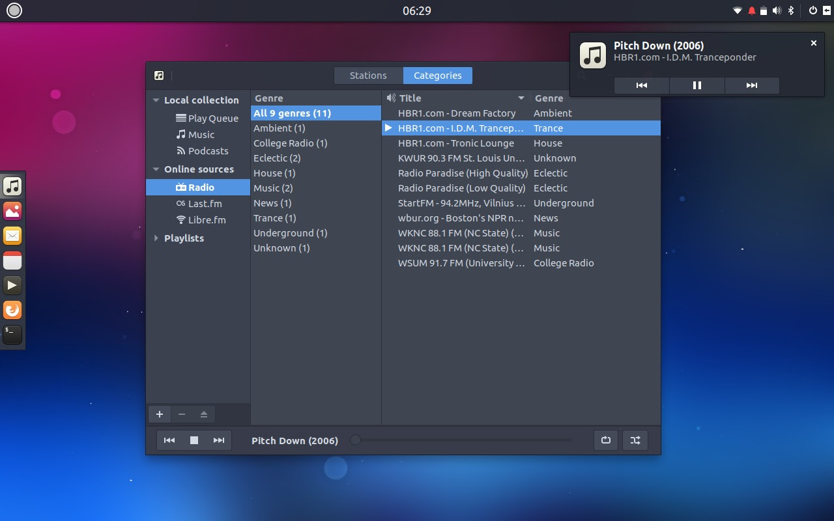834x521 pixels.
Task: Click the plus button to add a source
Action: (x=160, y=414)
